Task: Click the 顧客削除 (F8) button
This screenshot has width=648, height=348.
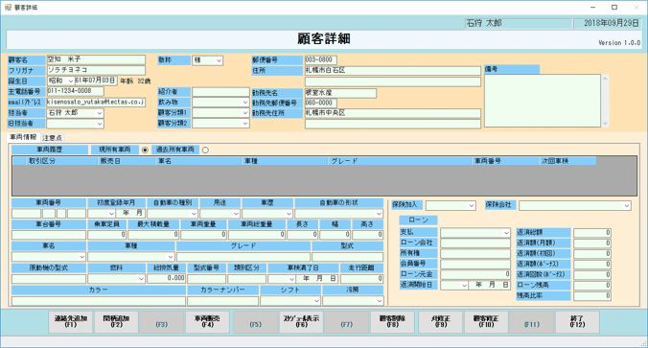Action: (393, 321)
